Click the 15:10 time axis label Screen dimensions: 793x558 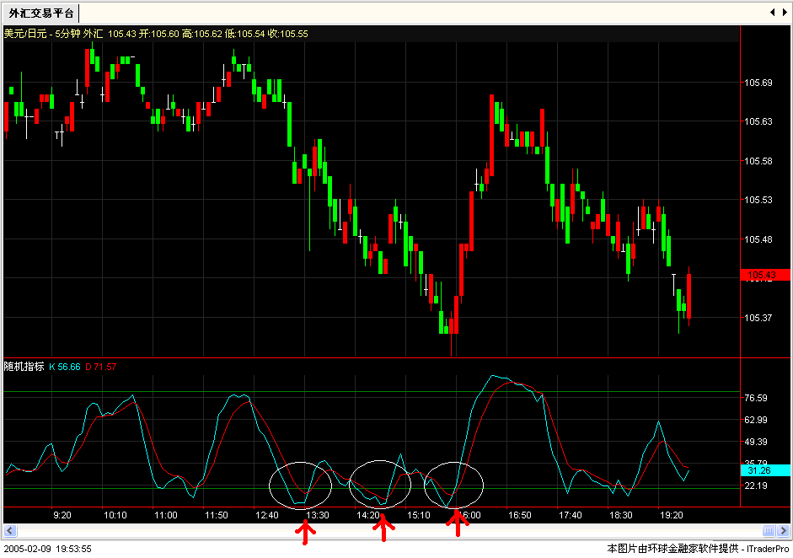[x=419, y=515]
